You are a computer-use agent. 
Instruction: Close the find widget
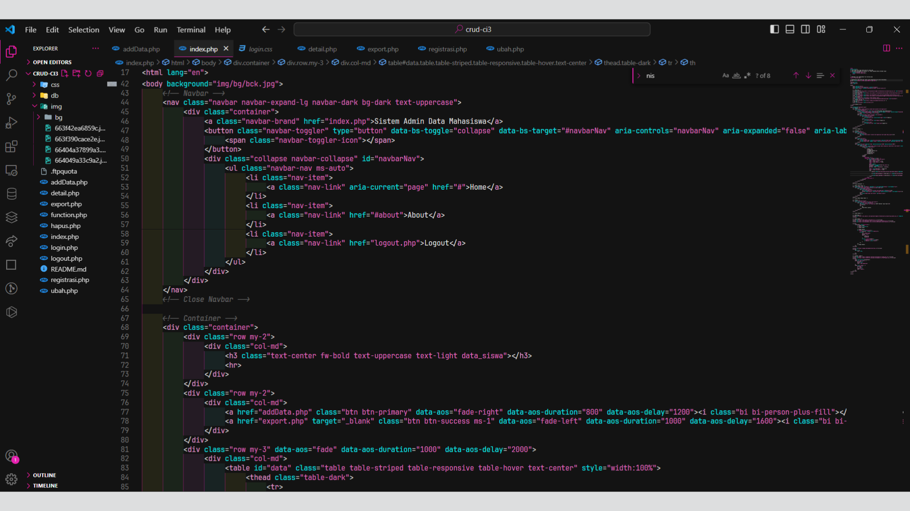(833, 76)
